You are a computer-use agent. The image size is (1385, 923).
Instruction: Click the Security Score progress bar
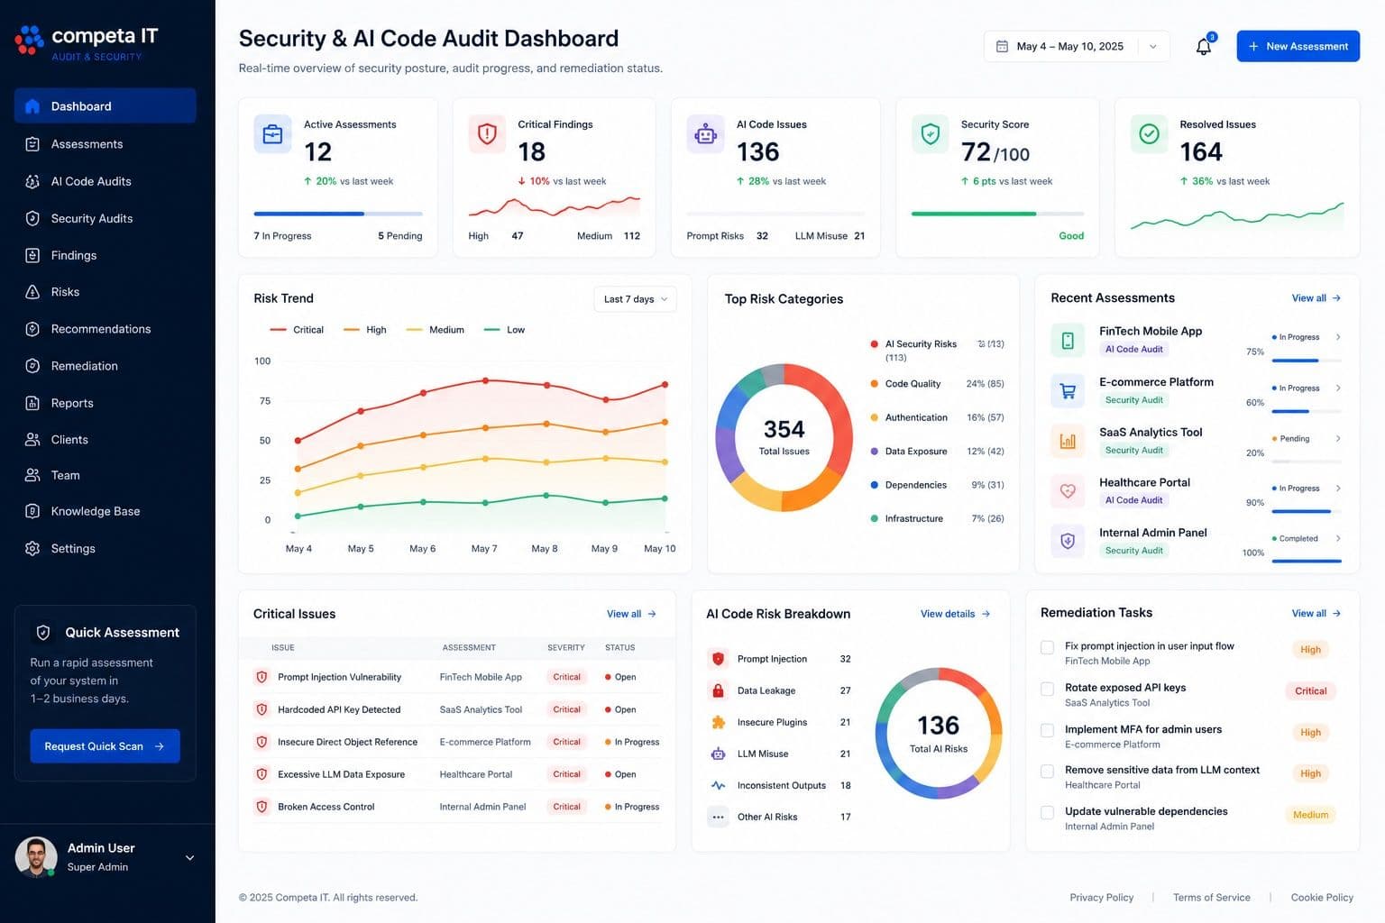click(x=997, y=214)
